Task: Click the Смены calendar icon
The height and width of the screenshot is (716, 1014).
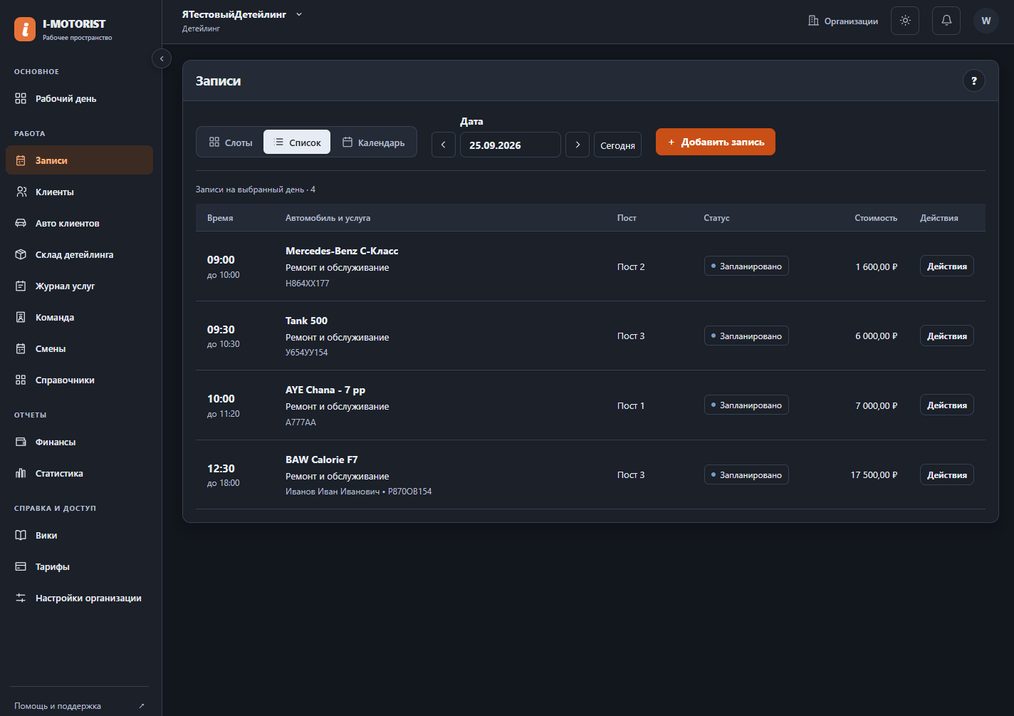Action: (21, 348)
